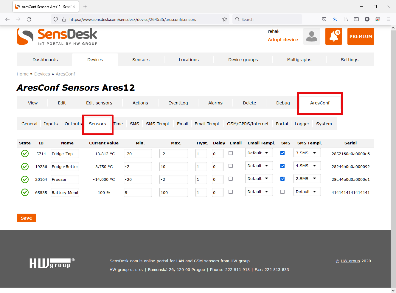
Task: Click the extension icon beside the R icon
Action: click(x=378, y=19)
